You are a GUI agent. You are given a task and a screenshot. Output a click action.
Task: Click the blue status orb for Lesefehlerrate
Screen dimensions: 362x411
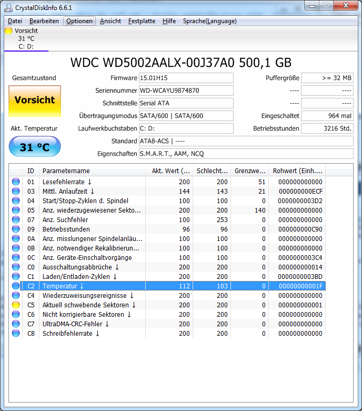pyautogui.click(x=16, y=182)
